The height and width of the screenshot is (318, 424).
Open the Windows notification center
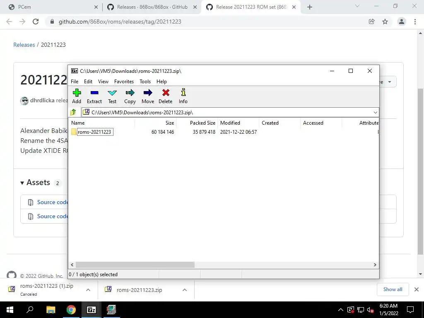pyautogui.click(x=410, y=310)
